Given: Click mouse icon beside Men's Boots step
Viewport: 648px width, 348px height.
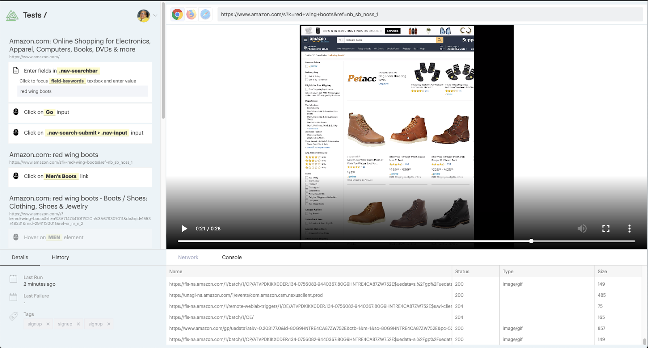Looking at the screenshot, I should tap(16, 176).
